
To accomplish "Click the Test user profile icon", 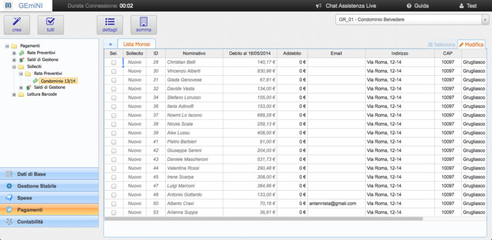I will pos(461,6).
